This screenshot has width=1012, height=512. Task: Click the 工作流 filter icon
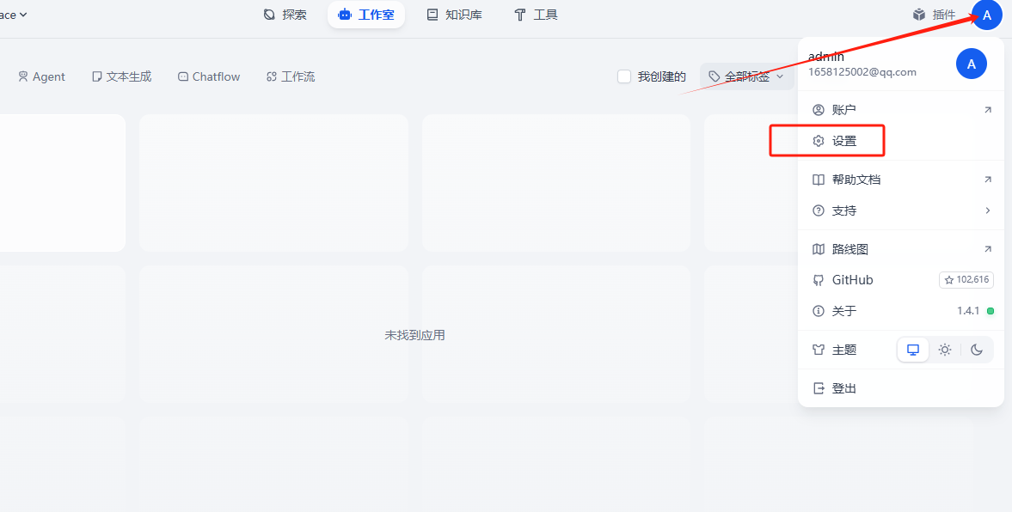click(x=272, y=76)
